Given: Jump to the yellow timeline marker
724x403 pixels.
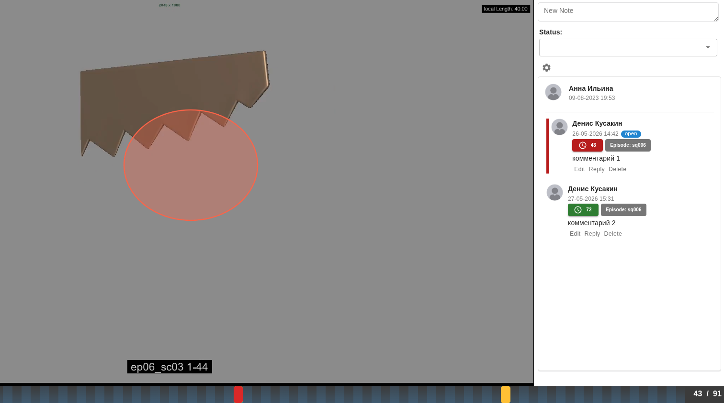Looking at the screenshot, I should point(506,394).
